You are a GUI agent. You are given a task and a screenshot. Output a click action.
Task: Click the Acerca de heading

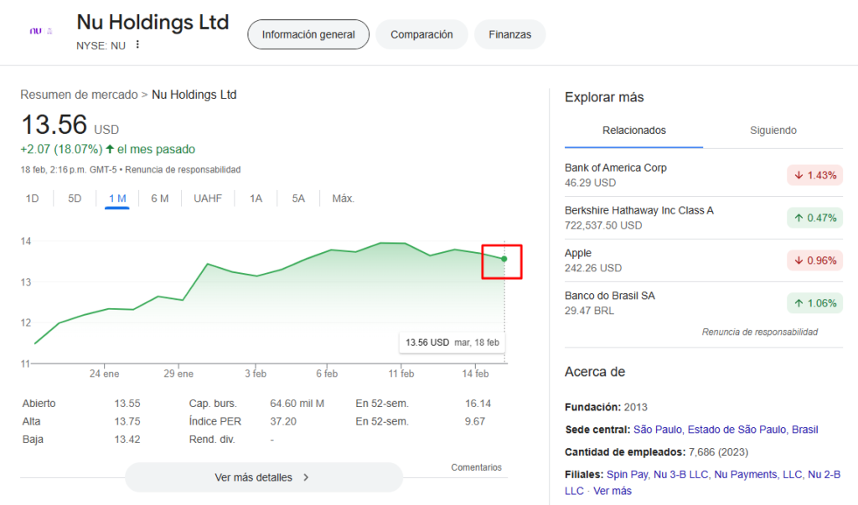click(595, 372)
